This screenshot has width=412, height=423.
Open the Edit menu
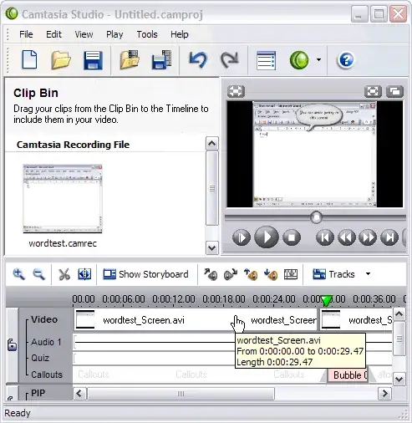pyautogui.click(x=53, y=34)
